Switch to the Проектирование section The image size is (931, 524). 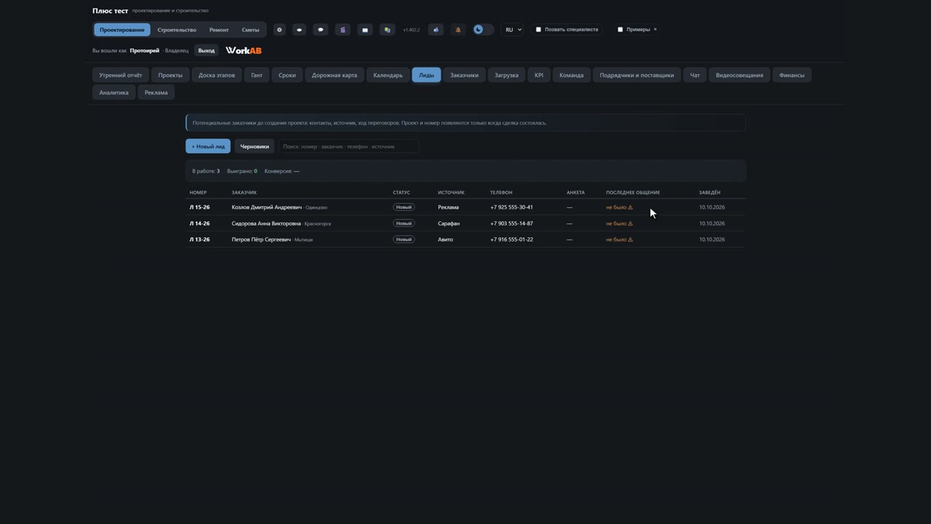click(122, 30)
